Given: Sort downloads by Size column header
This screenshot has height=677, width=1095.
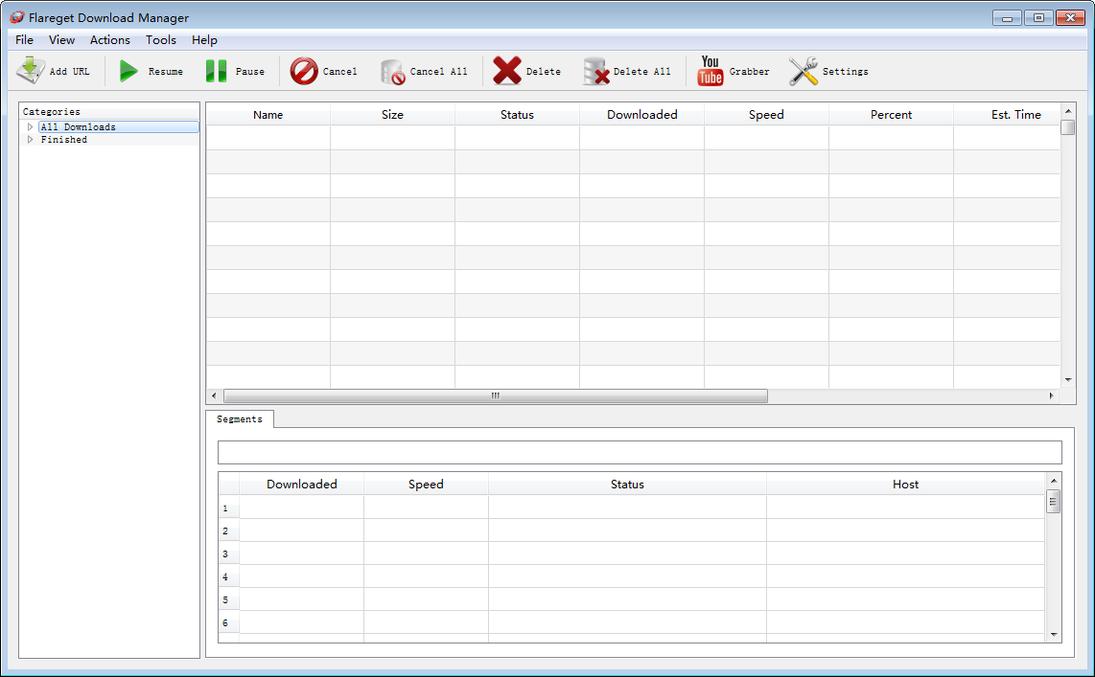Looking at the screenshot, I should (x=392, y=114).
